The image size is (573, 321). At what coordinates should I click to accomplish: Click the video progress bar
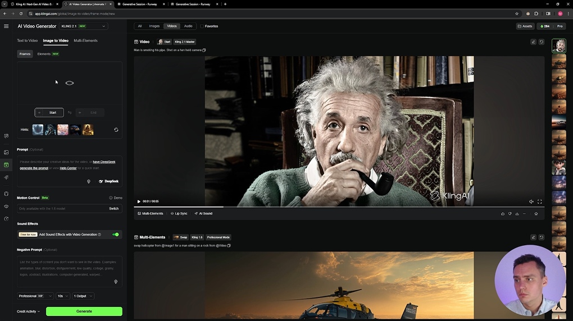point(339,207)
